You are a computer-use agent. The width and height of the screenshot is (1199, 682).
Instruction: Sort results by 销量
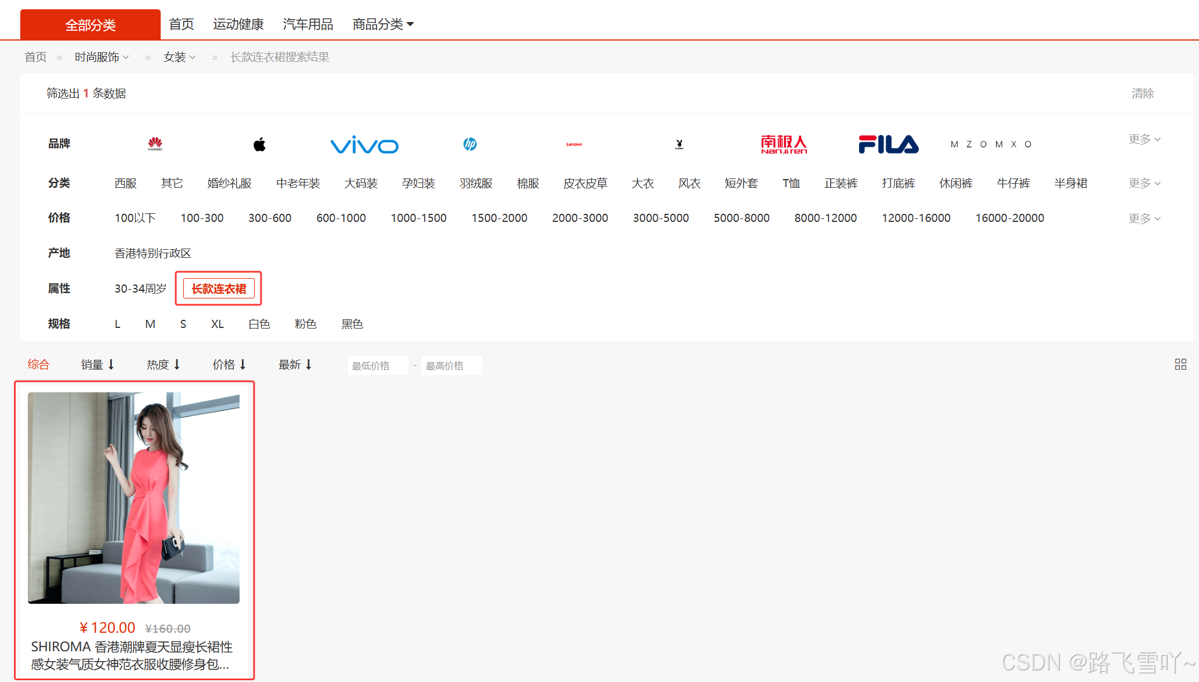97,364
